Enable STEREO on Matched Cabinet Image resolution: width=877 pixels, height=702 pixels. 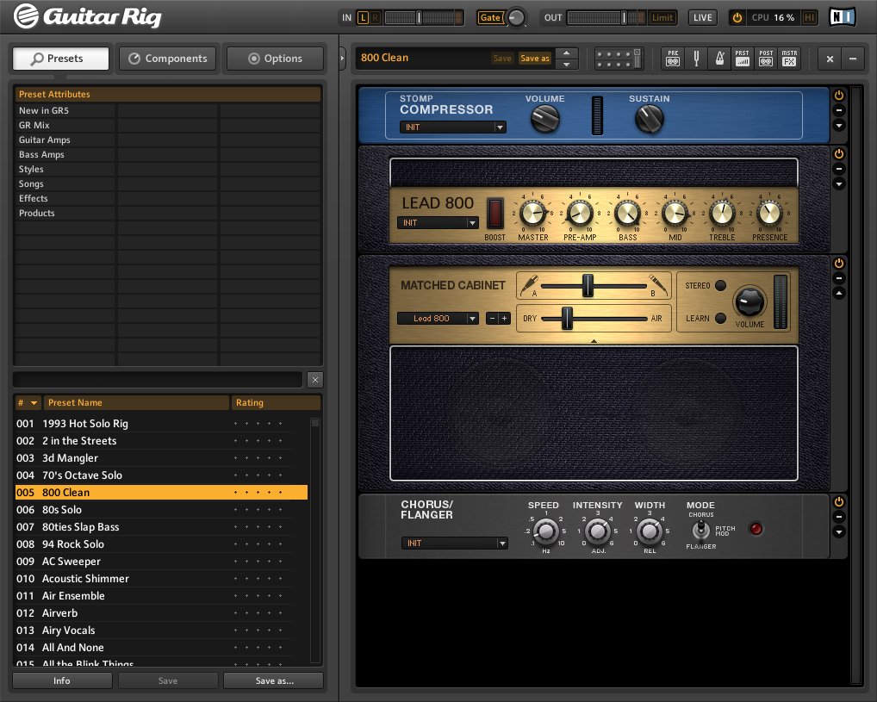click(720, 286)
